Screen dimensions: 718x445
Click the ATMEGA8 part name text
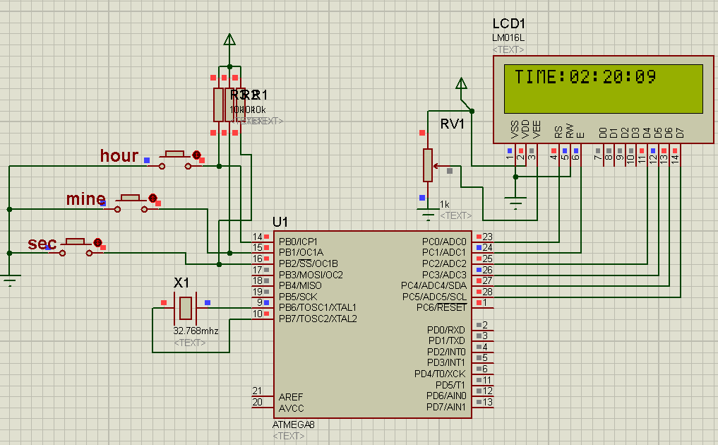(294, 425)
